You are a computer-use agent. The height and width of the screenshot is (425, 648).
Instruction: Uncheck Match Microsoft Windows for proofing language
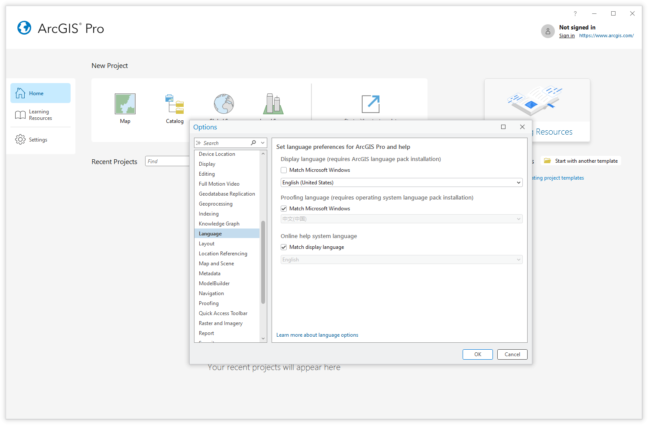click(x=284, y=209)
